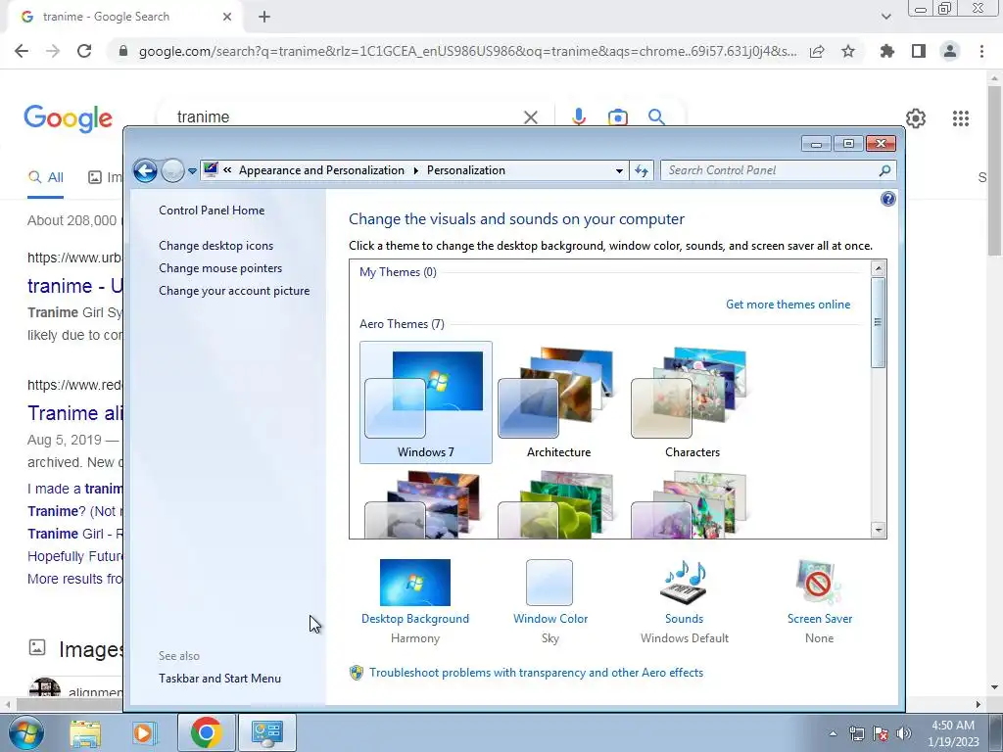
Task: Toggle Chrome side panel
Action: [x=919, y=51]
